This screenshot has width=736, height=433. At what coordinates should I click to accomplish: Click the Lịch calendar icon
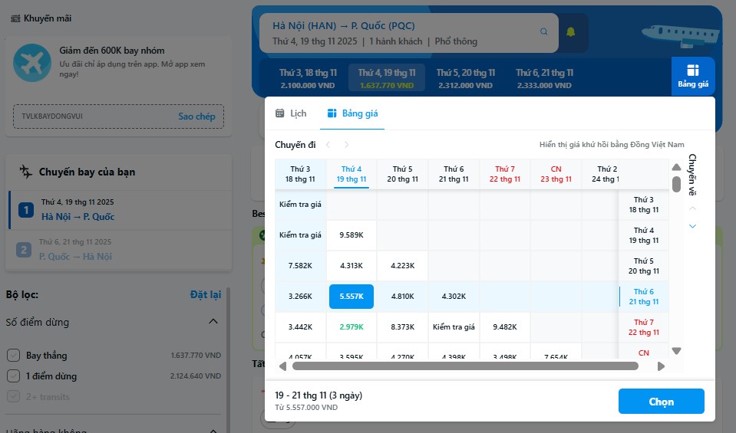[x=280, y=113]
